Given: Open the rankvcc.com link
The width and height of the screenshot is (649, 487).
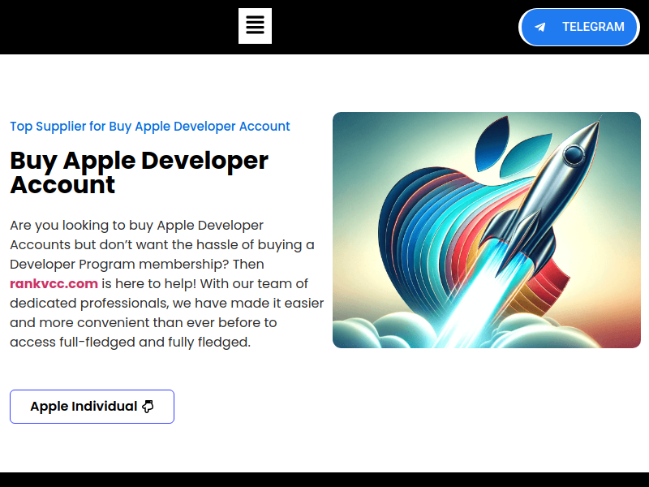Looking at the screenshot, I should 54,283.
